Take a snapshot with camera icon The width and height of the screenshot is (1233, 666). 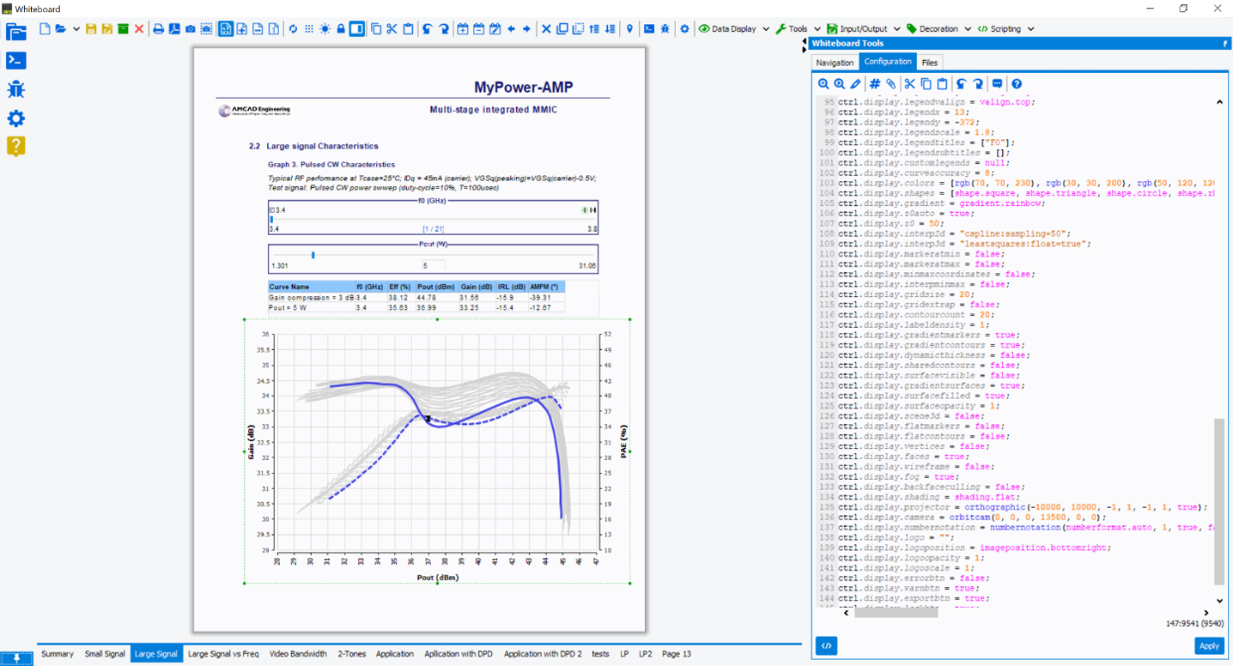190,28
